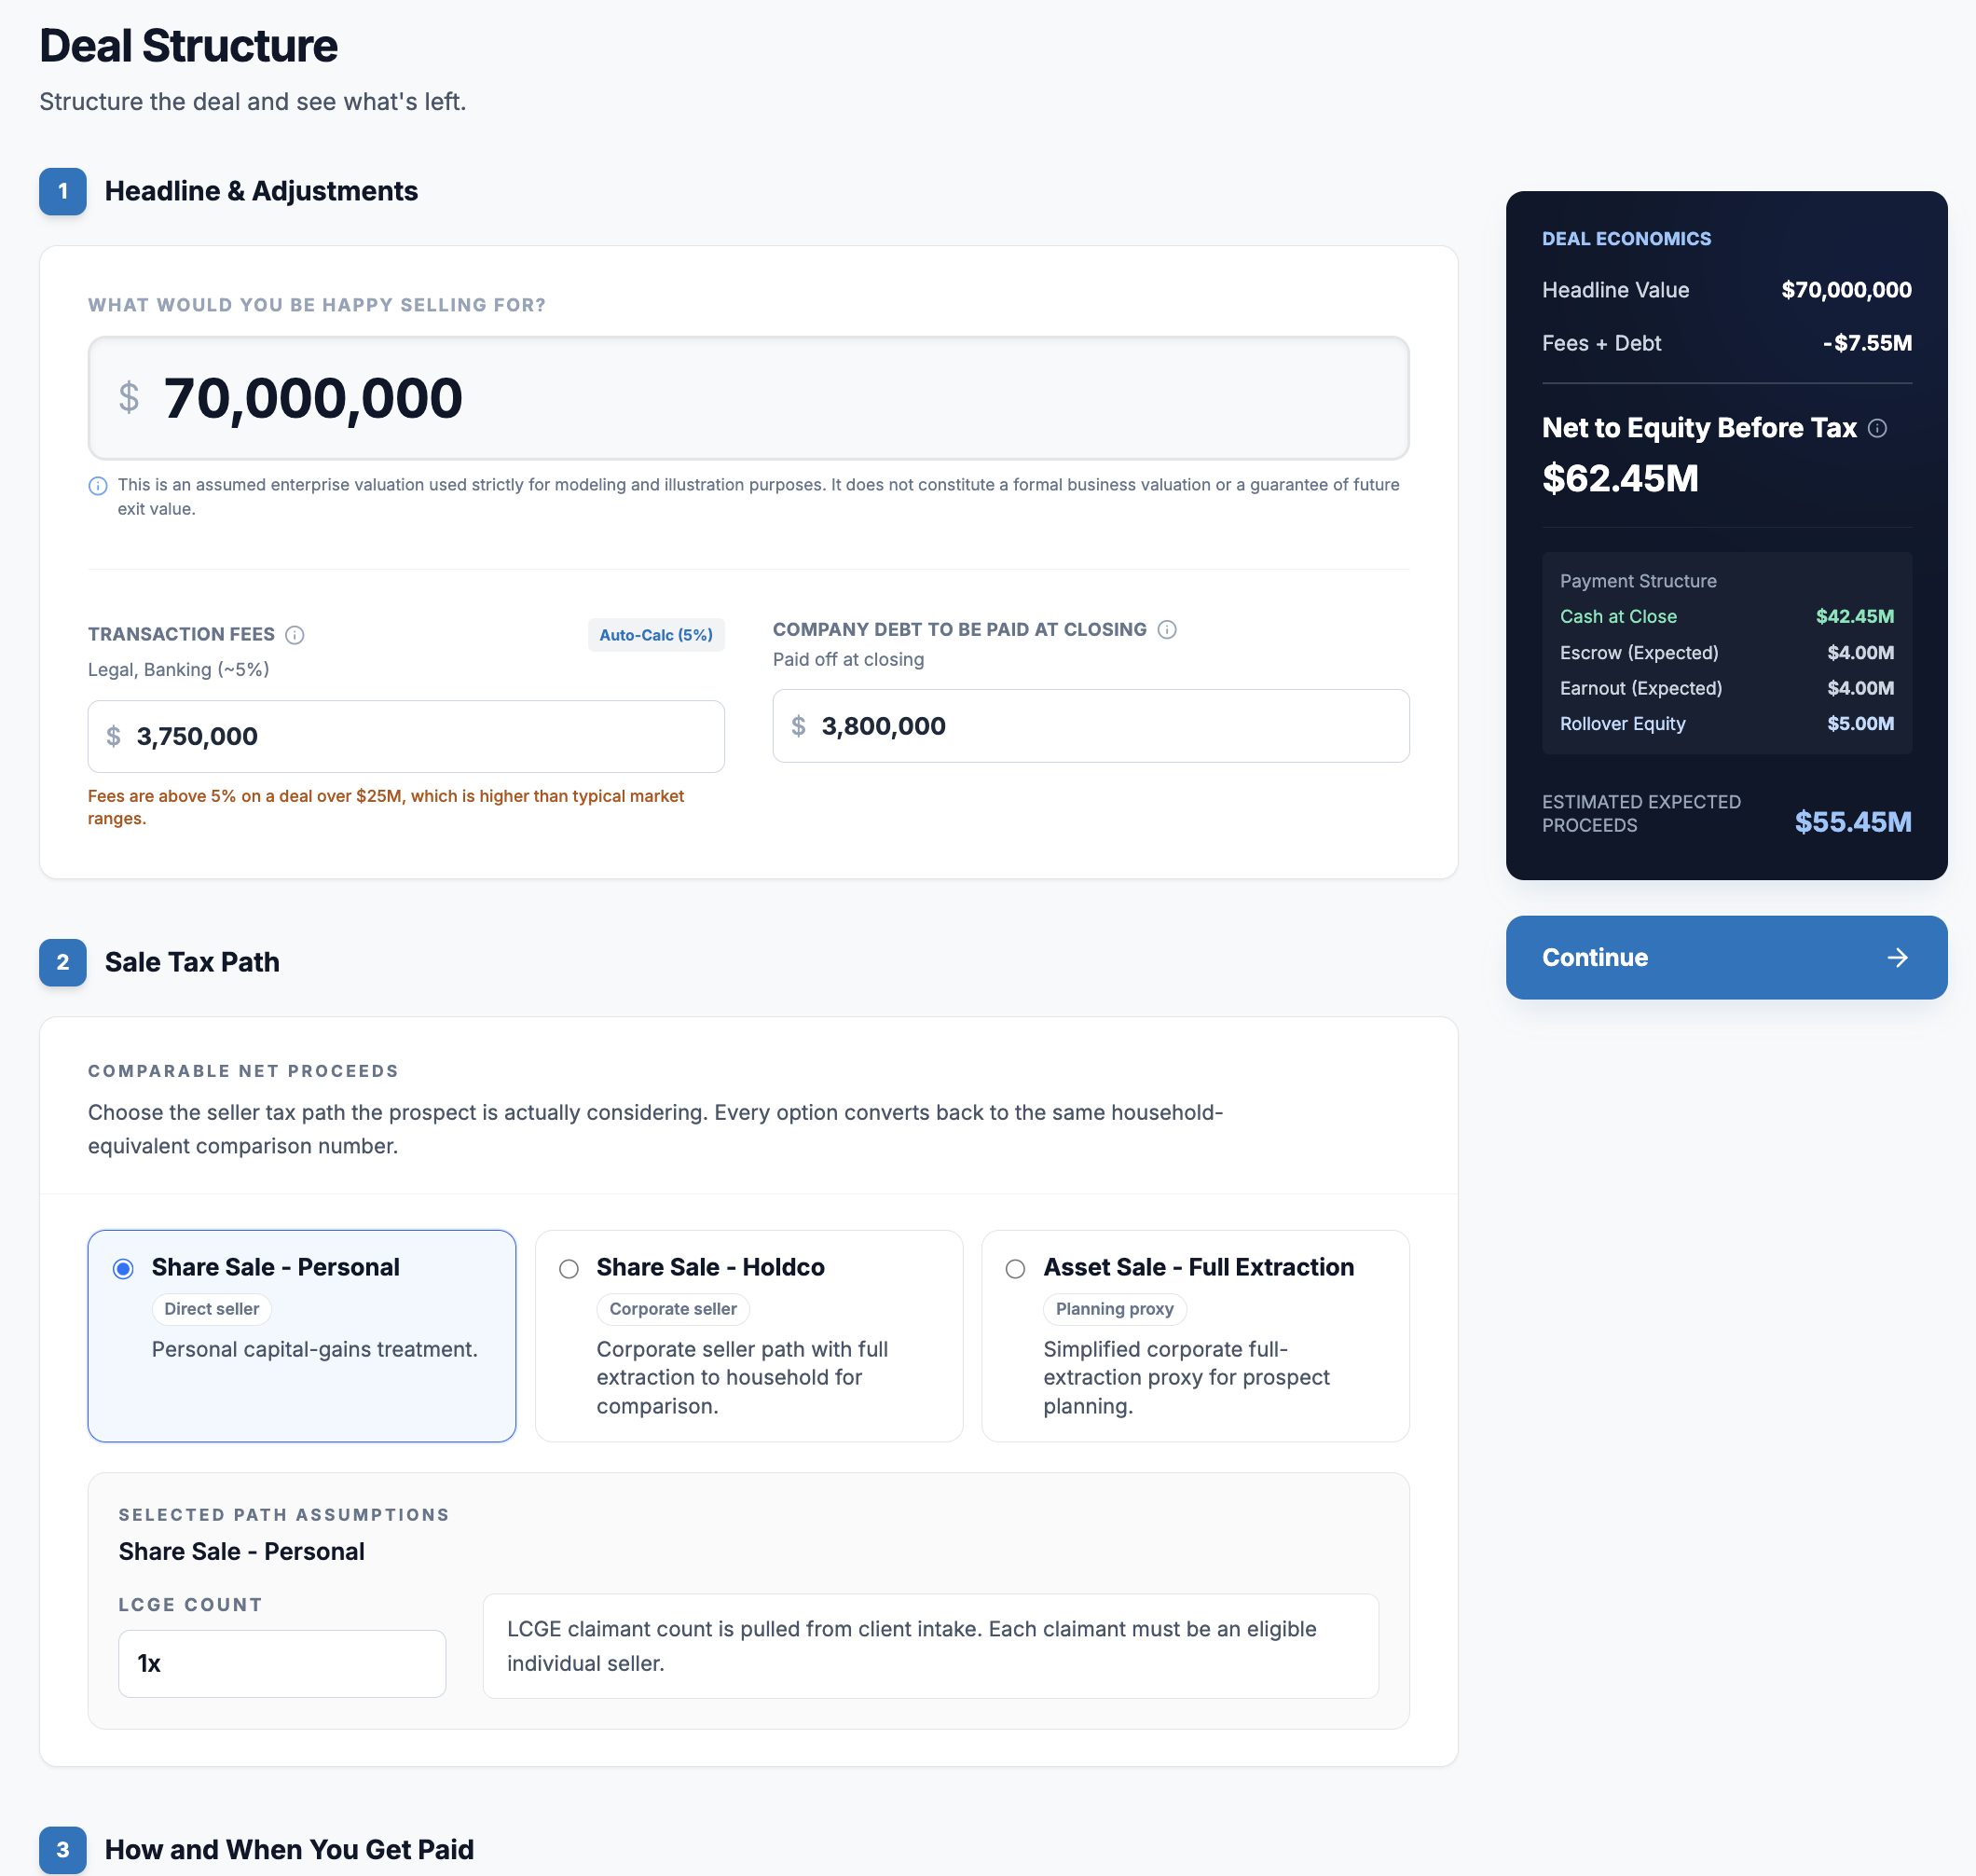
Task: Click the info icon below the headline value field
Action: [x=97, y=486]
